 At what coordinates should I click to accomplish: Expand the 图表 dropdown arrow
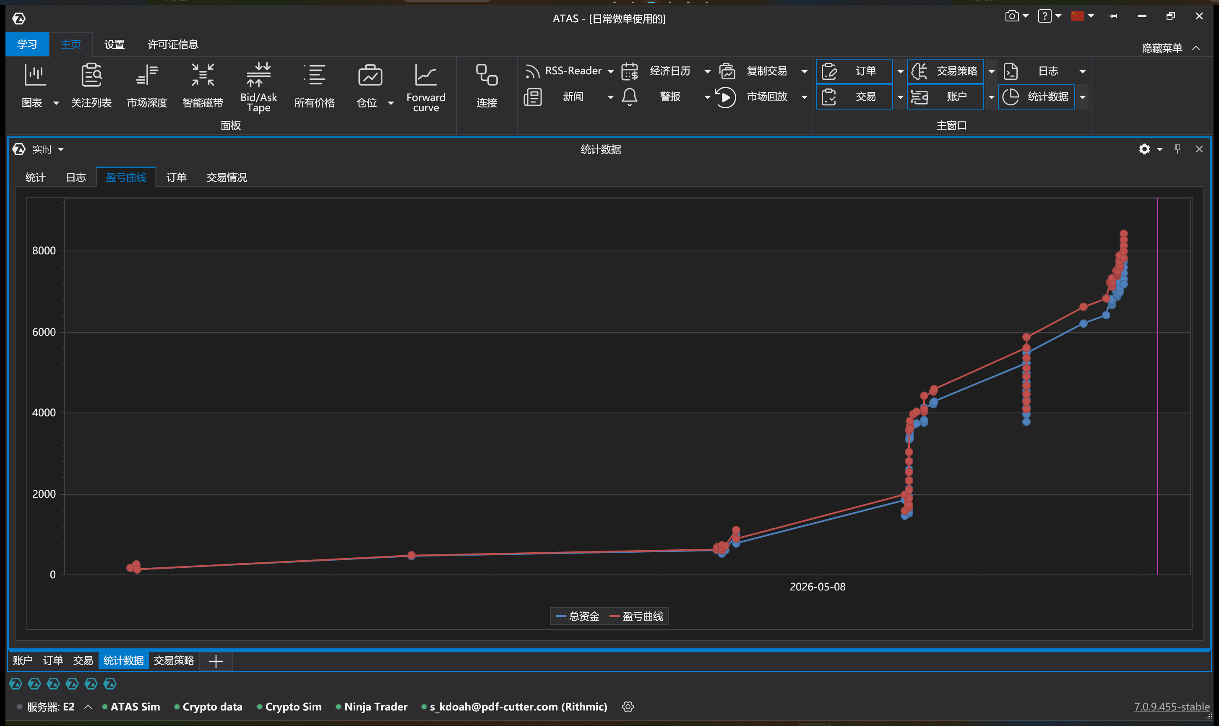56,103
